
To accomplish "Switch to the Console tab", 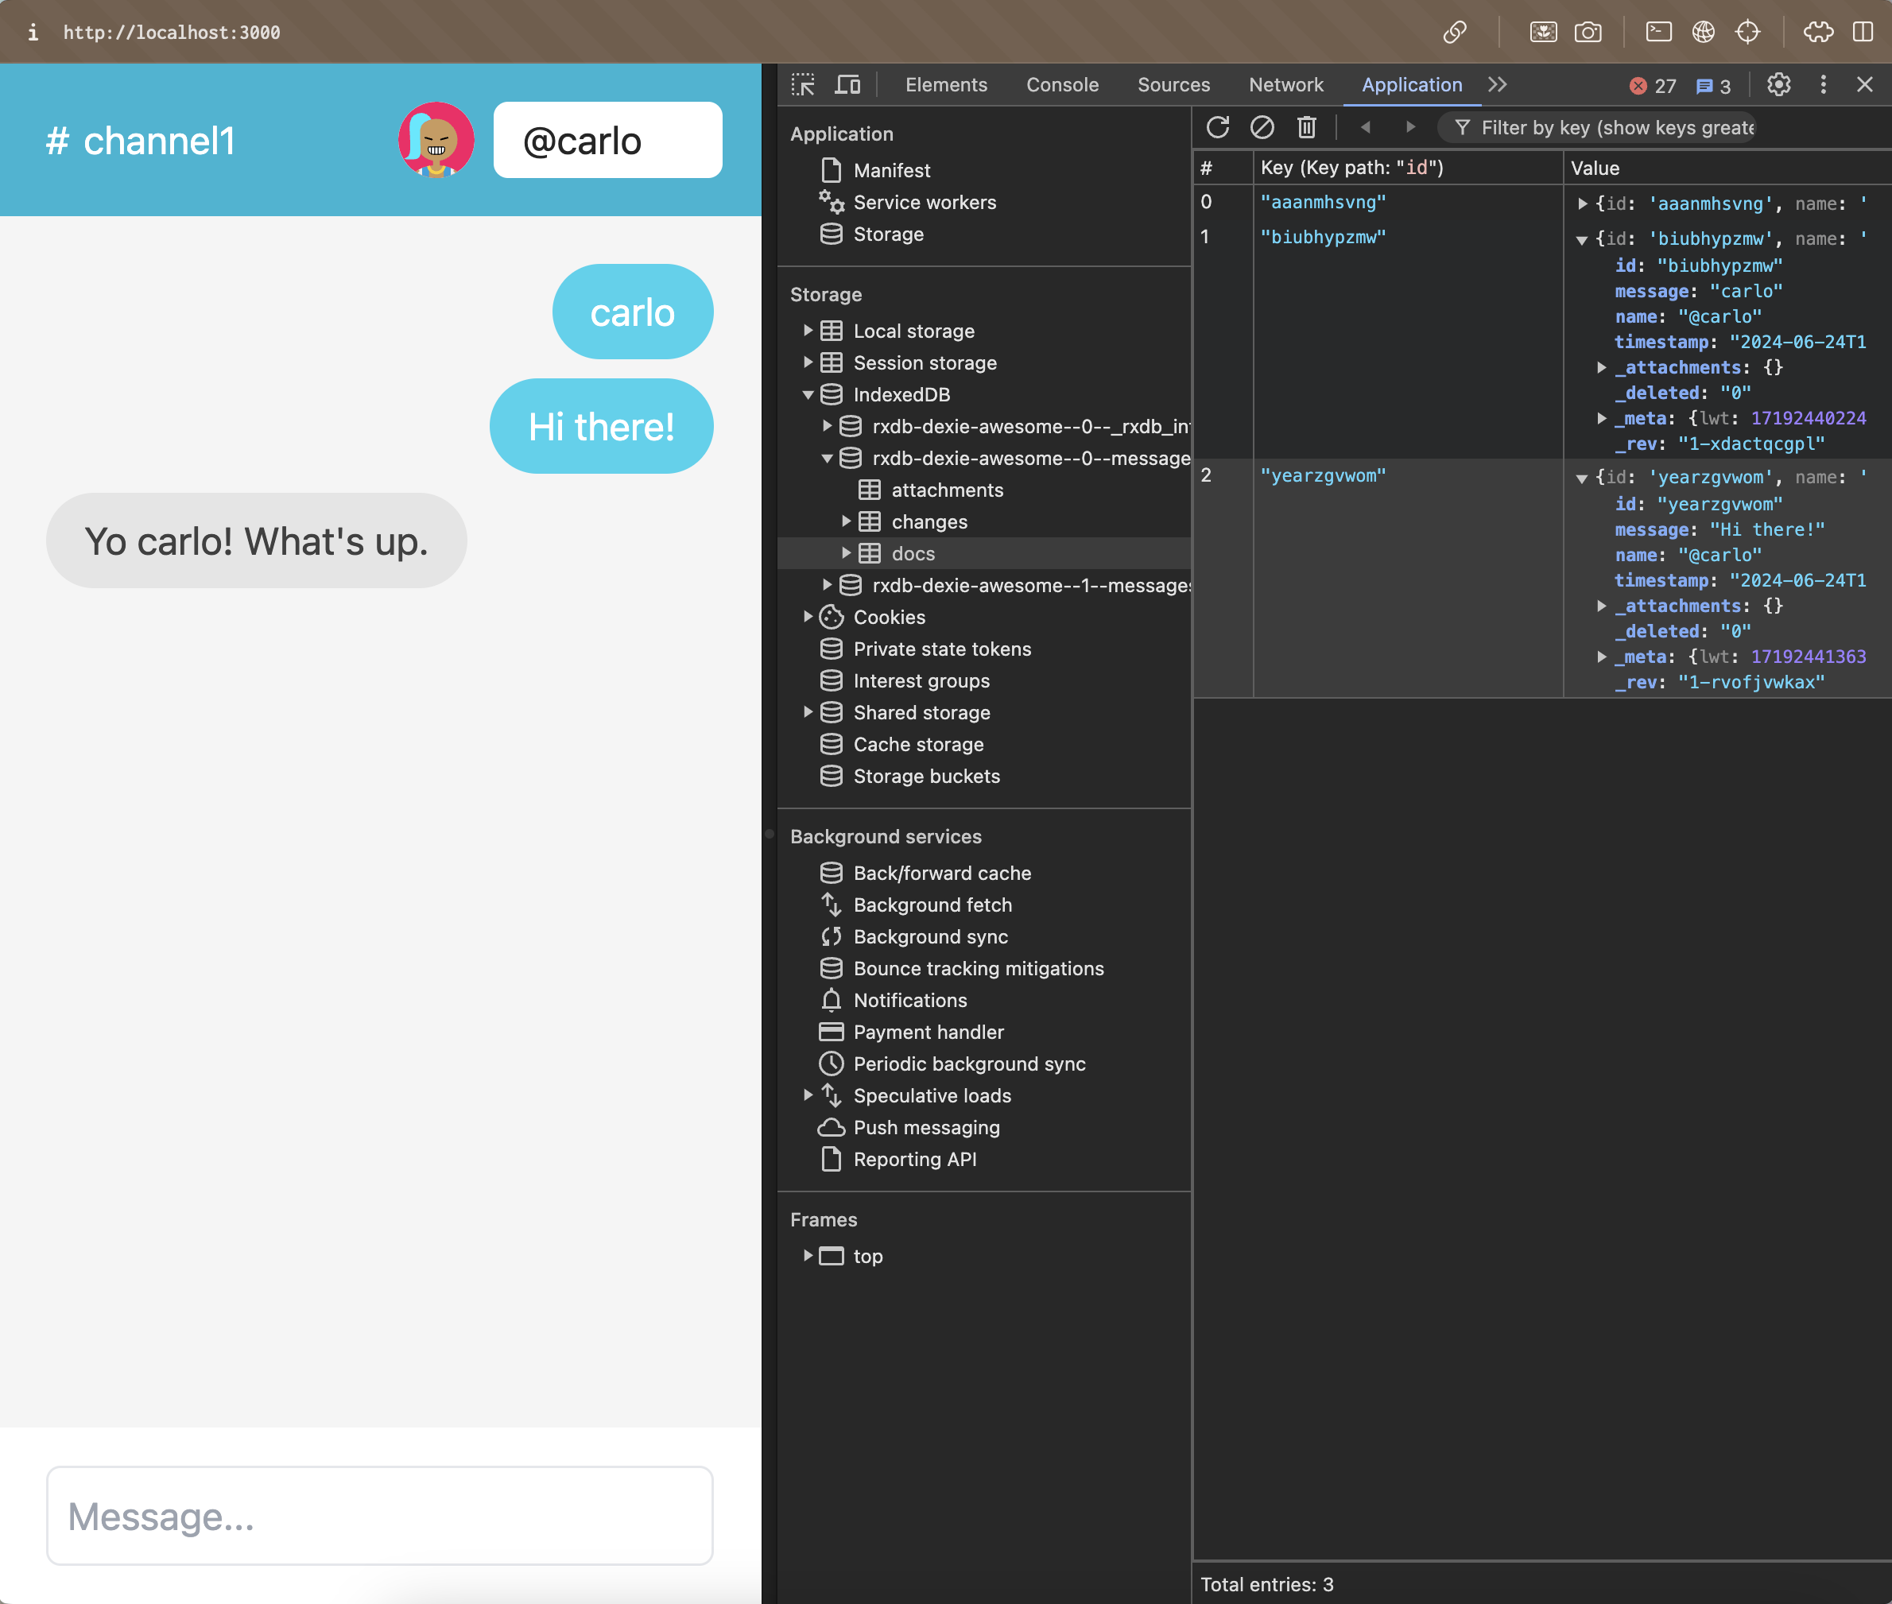I will (x=1062, y=84).
